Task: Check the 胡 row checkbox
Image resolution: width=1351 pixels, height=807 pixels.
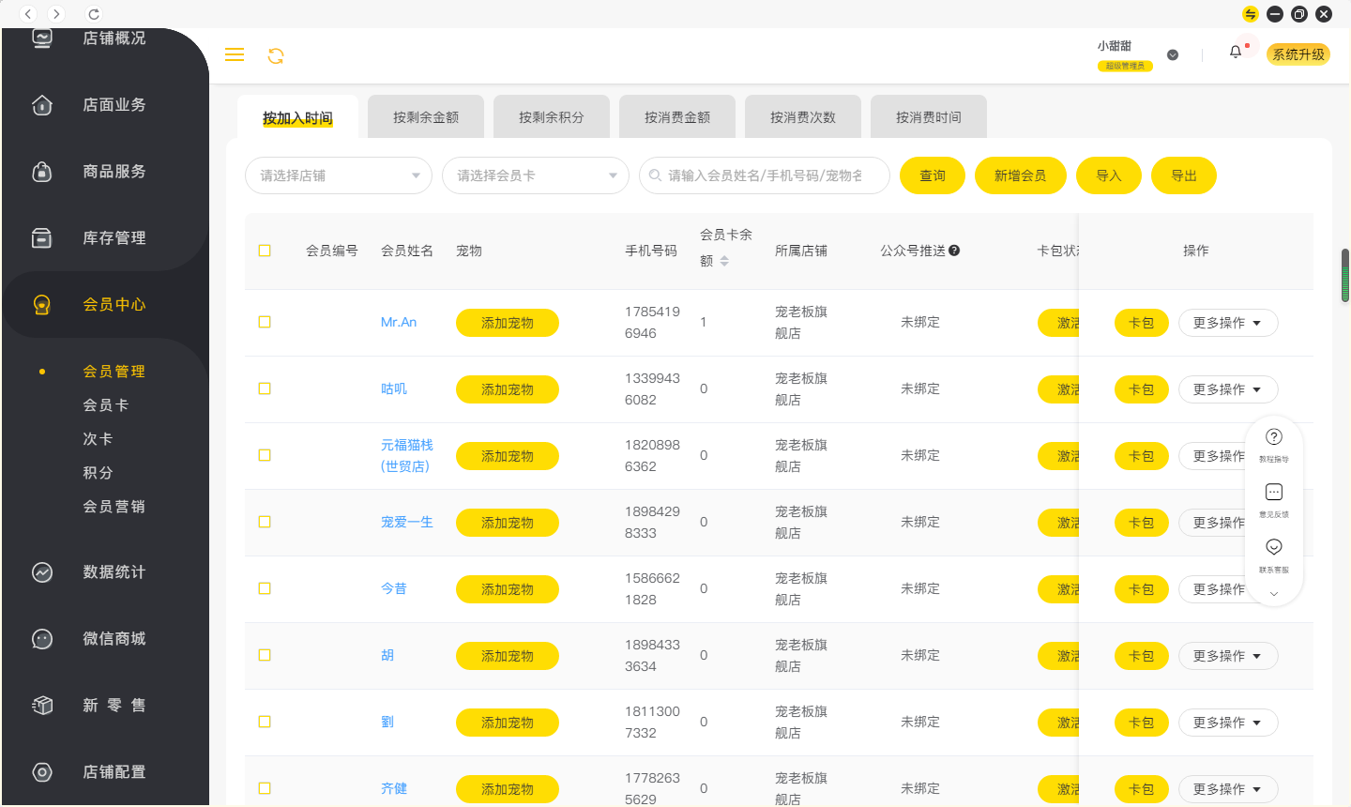Action: click(x=265, y=655)
